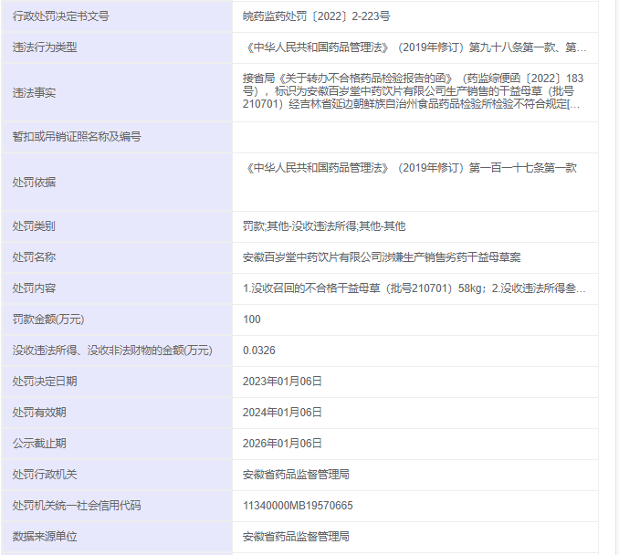Screen dimensions: 619x555
Task: Select label 行政处罚决定书文号
Action: tap(60, 16)
